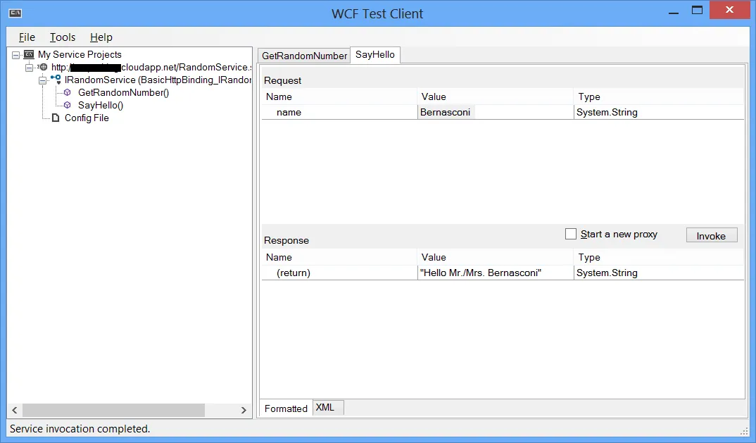Collapse the cloudapp.net service URL node
756x443 pixels.
pyautogui.click(x=30, y=68)
